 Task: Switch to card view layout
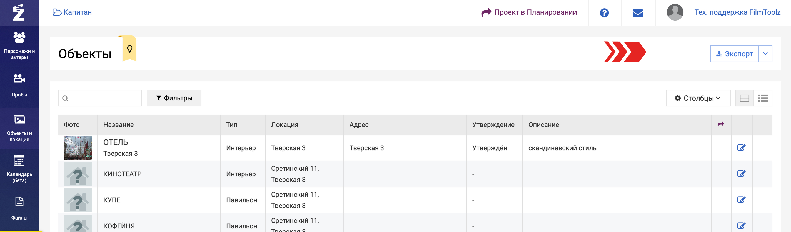pyautogui.click(x=744, y=98)
